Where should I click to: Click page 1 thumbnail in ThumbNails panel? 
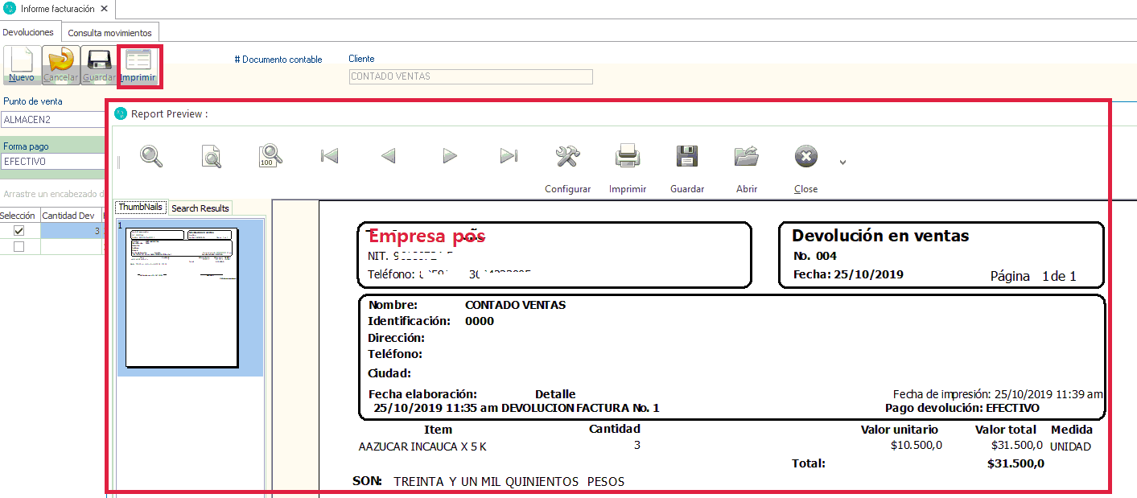182,296
